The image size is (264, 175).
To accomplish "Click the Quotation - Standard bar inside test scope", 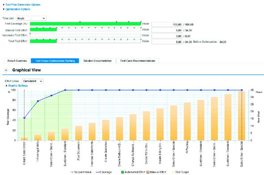I will tap(65, 135).
